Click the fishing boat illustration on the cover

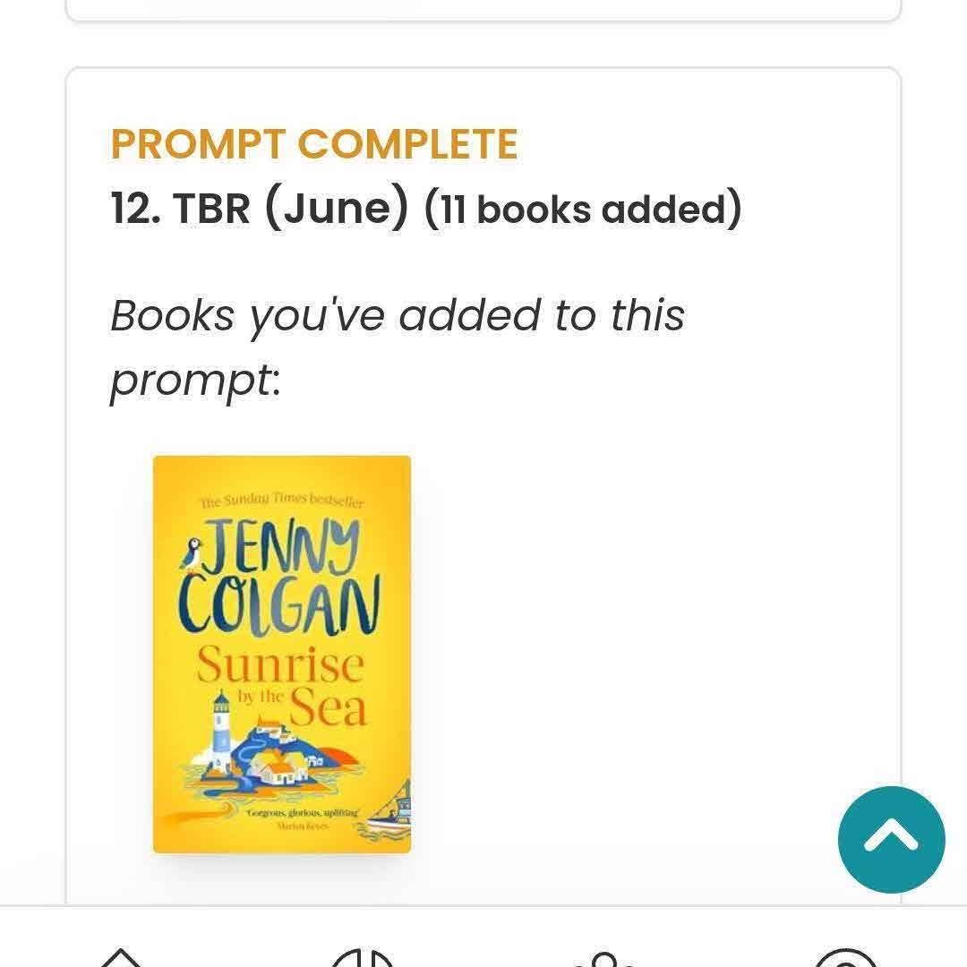pyautogui.click(x=392, y=813)
